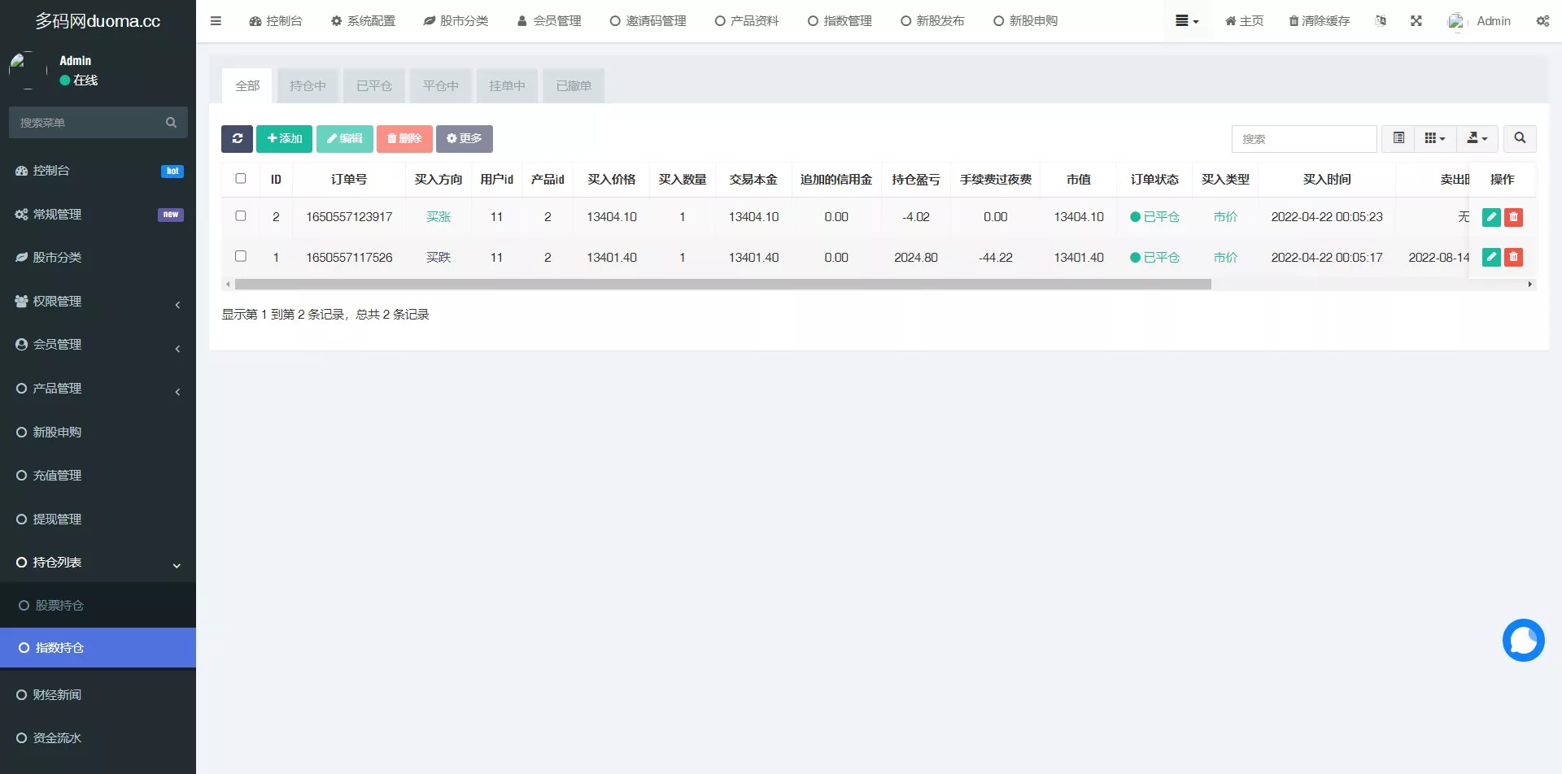Enter fullscreen using the expand icon

click(x=1416, y=21)
